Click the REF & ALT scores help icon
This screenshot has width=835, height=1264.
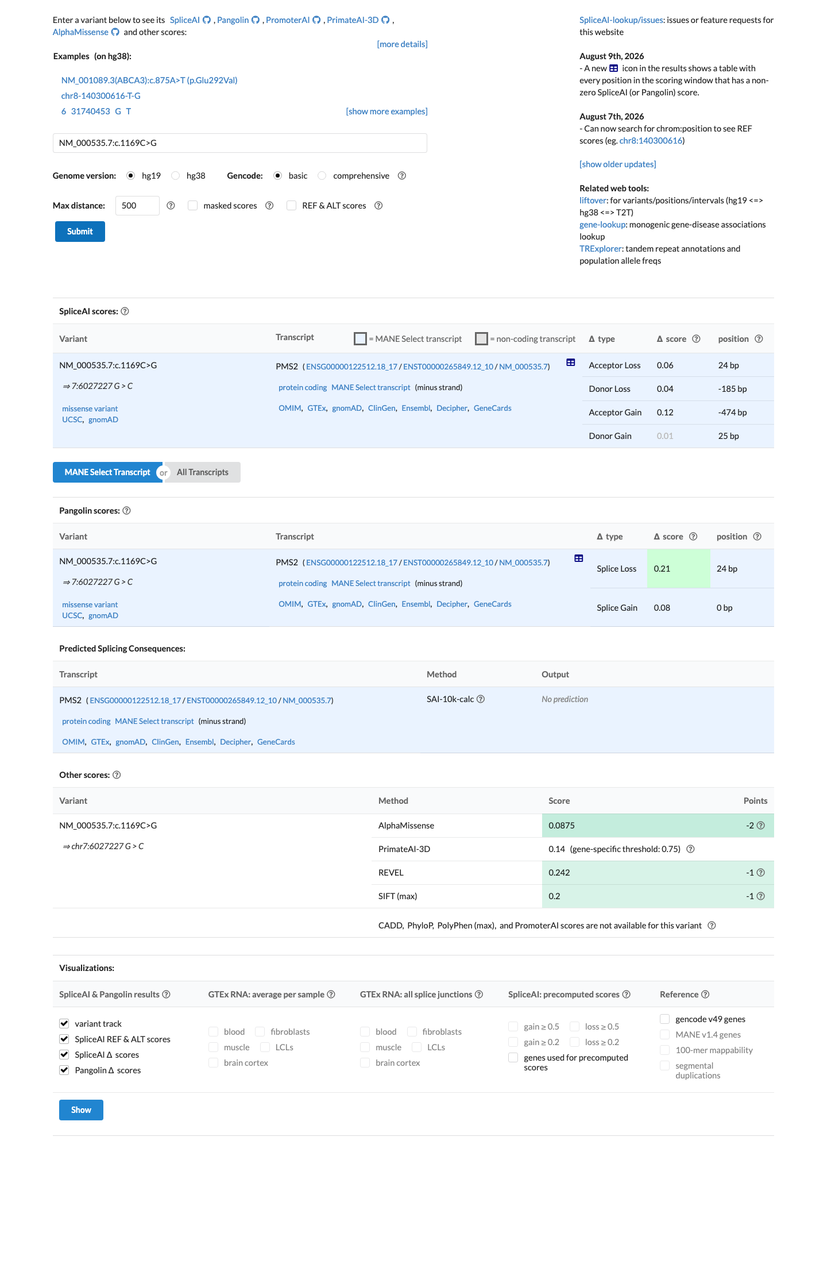pyautogui.click(x=378, y=206)
